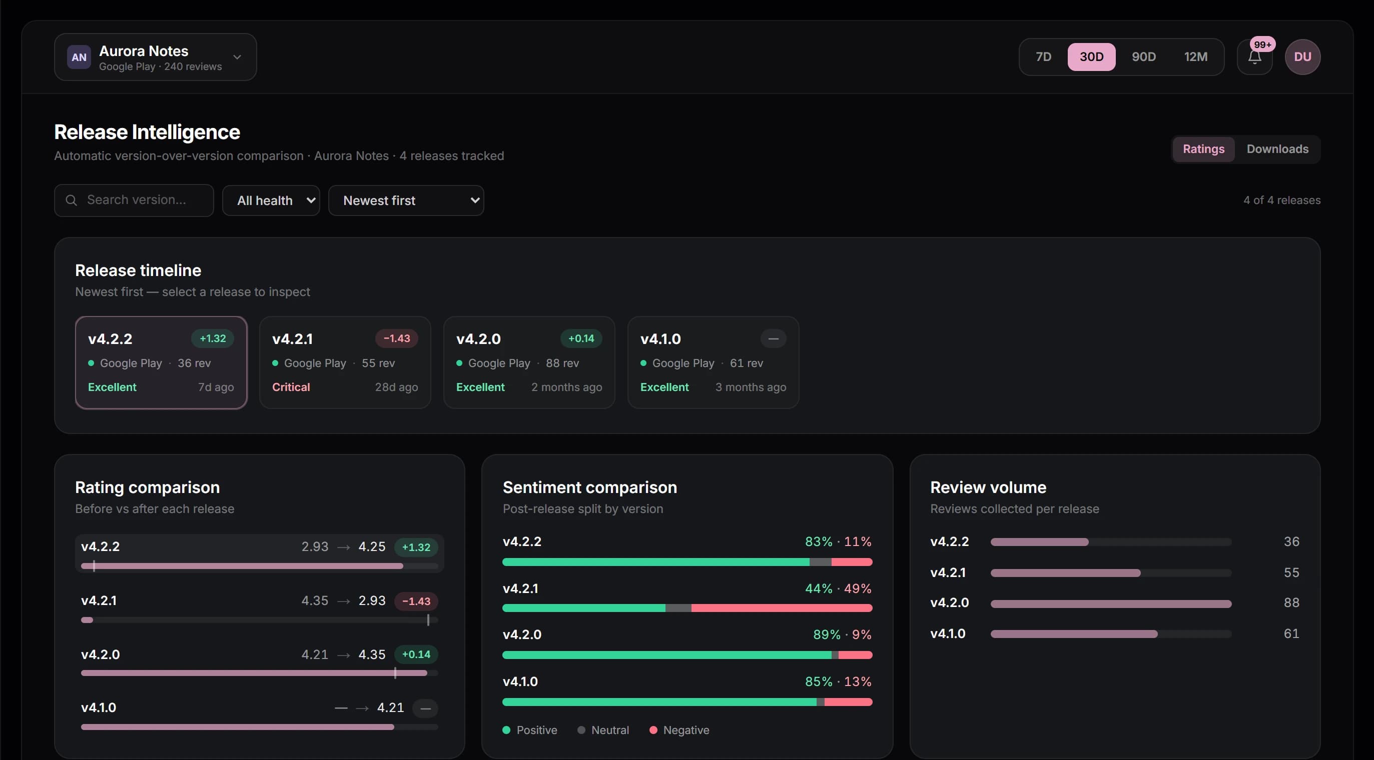1374x760 pixels.
Task: Click the v4.2.0 rating comparison bar
Action: coord(259,673)
